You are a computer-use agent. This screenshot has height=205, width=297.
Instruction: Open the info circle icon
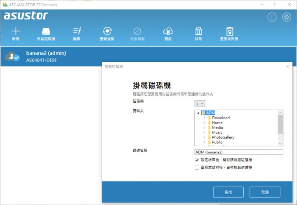pyautogui.click(x=272, y=17)
